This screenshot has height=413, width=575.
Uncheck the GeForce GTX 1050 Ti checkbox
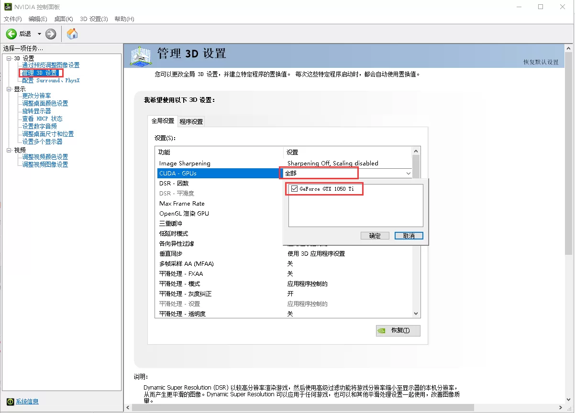click(x=294, y=188)
